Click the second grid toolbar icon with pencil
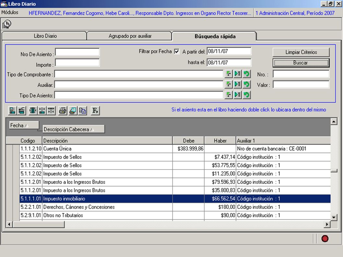Viewport: 343px width, 257px height. point(22,111)
